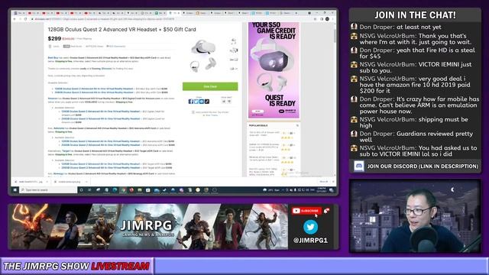
Task: Click chat message 'at least not yet'
Action: [400, 27]
